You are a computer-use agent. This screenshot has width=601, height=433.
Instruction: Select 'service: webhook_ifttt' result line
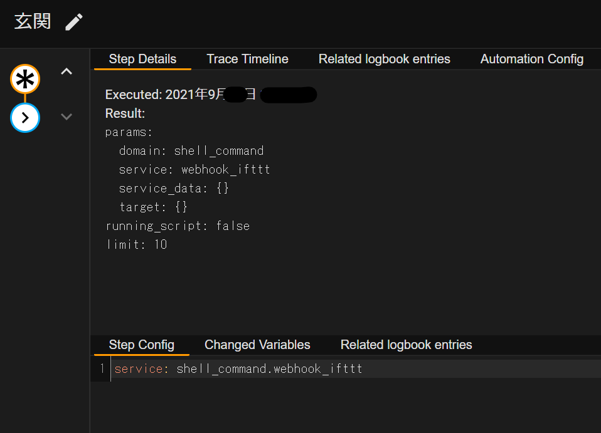(x=194, y=170)
